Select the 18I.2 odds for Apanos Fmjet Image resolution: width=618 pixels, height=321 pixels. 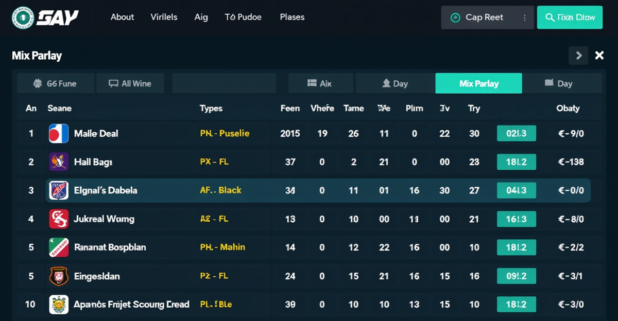tap(517, 305)
